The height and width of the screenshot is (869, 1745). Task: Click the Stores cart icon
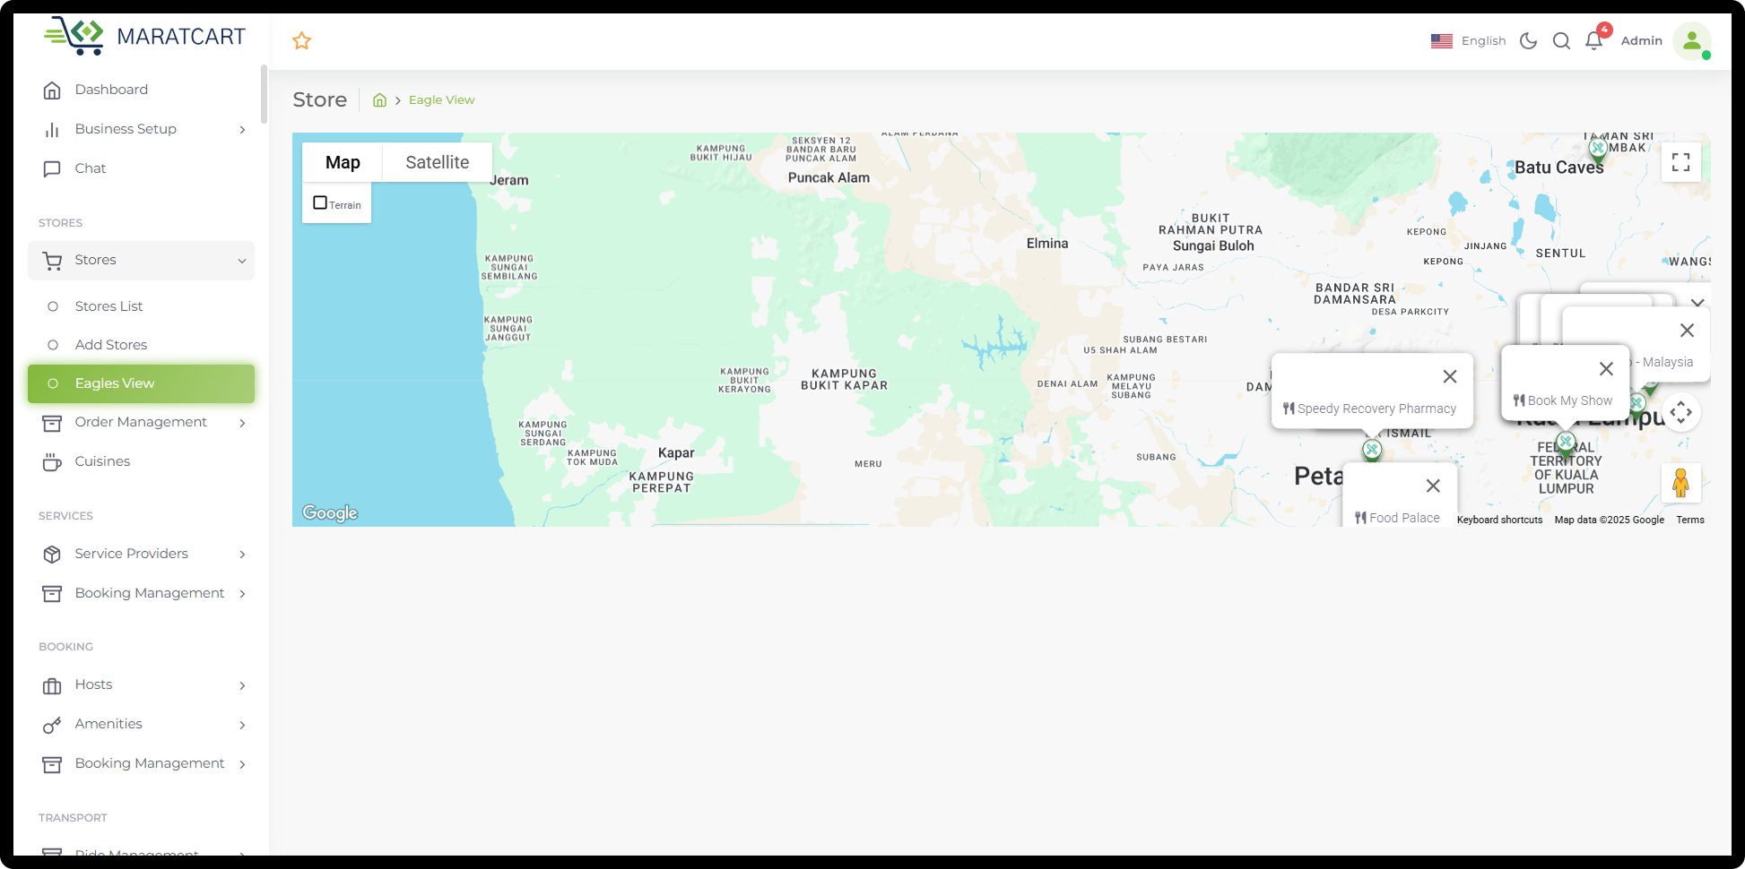coord(52,261)
